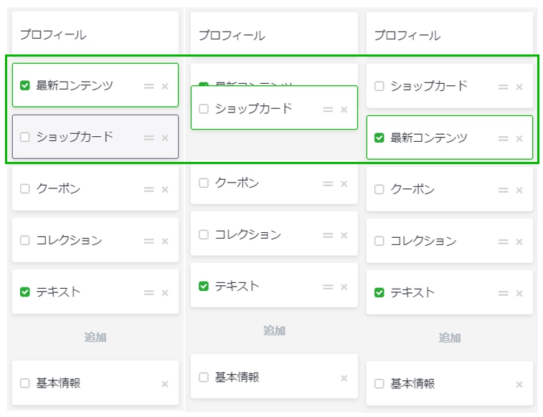The image size is (543, 417).
Task: Click ショップカード drag handle in right panel
Action: (x=503, y=87)
